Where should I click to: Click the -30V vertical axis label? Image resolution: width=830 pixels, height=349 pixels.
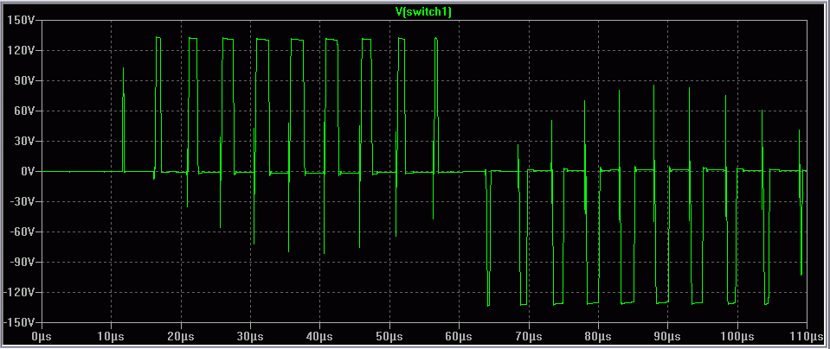point(22,201)
